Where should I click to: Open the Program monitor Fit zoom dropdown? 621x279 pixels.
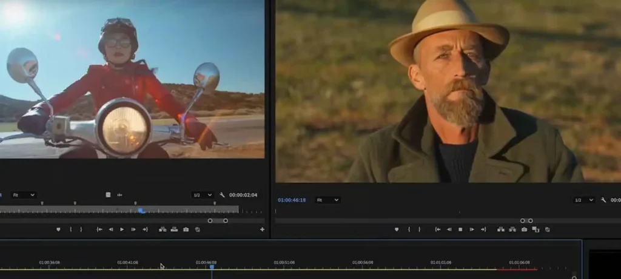click(x=327, y=200)
